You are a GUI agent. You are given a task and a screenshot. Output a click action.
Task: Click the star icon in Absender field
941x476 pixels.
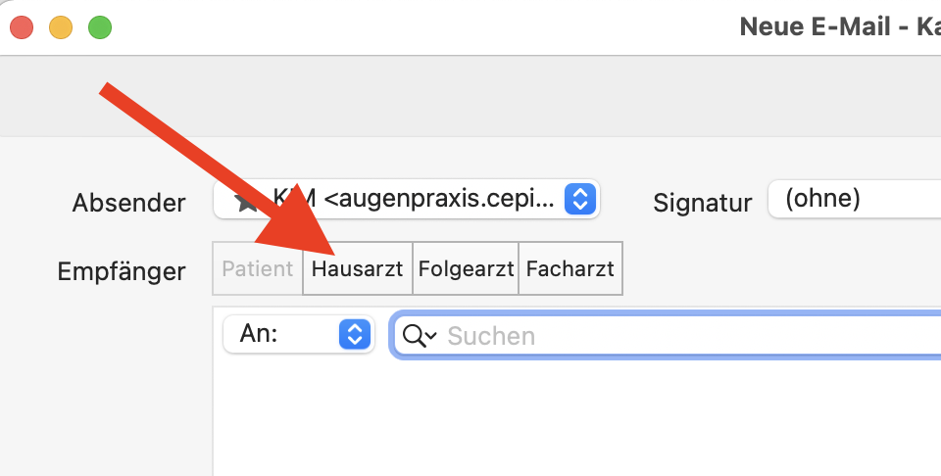click(246, 203)
